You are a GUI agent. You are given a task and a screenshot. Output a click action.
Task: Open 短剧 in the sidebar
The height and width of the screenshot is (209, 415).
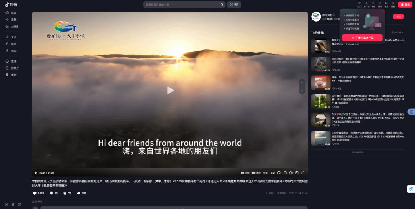click(11, 75)
